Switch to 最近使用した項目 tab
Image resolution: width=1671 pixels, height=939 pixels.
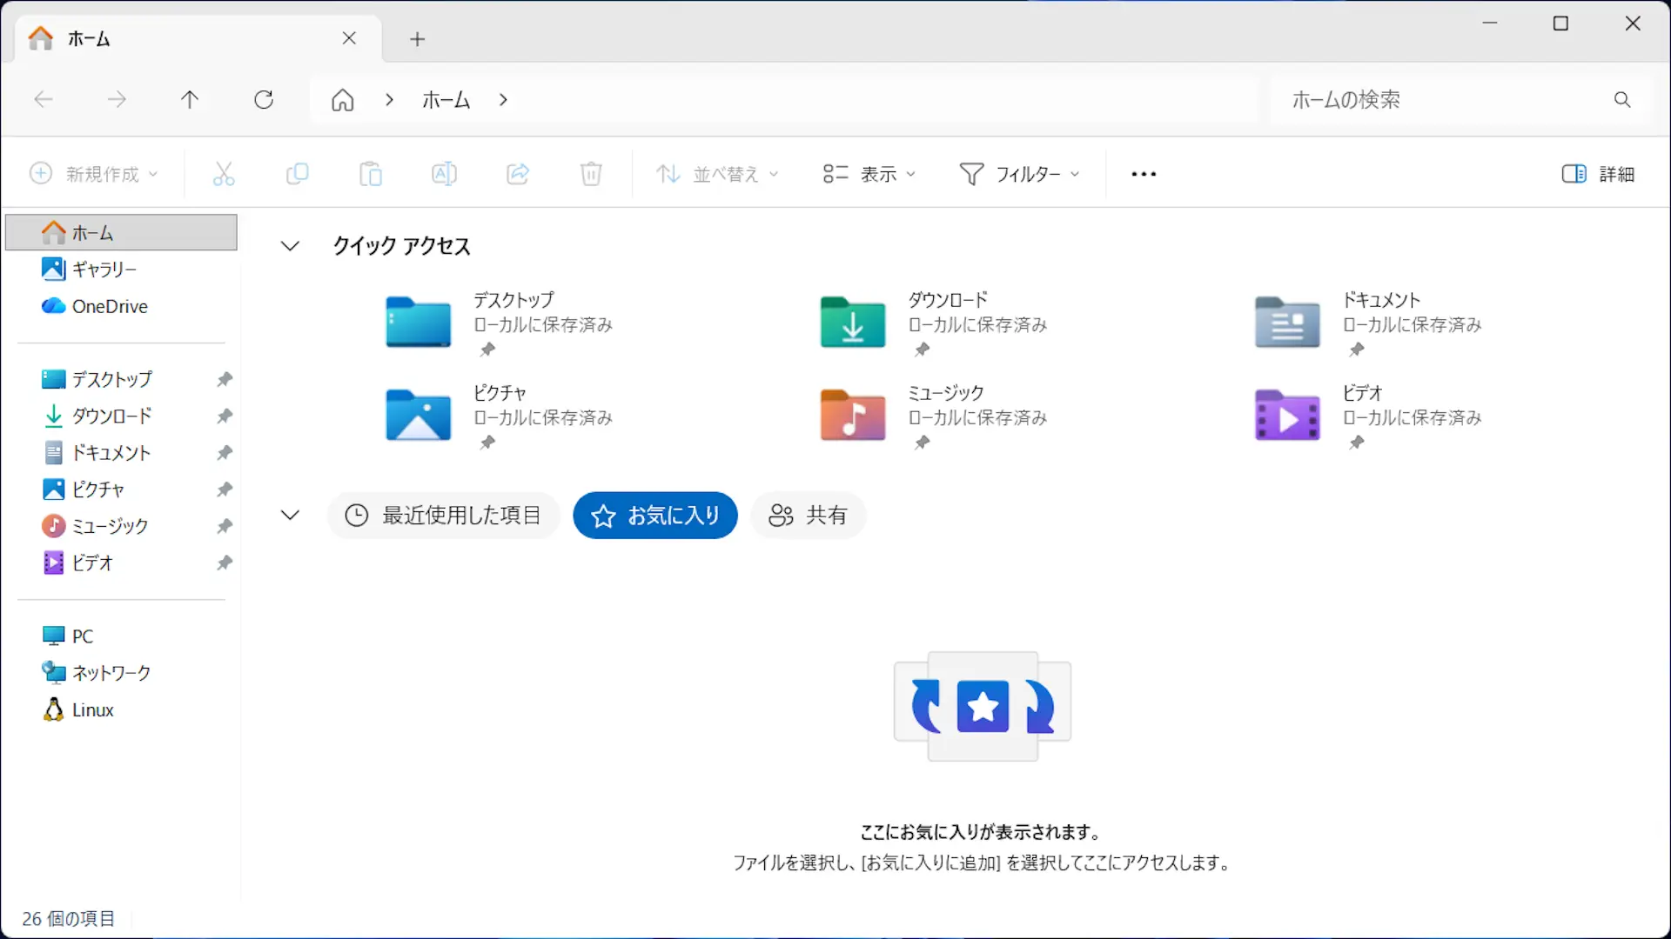tap(443, 516)
